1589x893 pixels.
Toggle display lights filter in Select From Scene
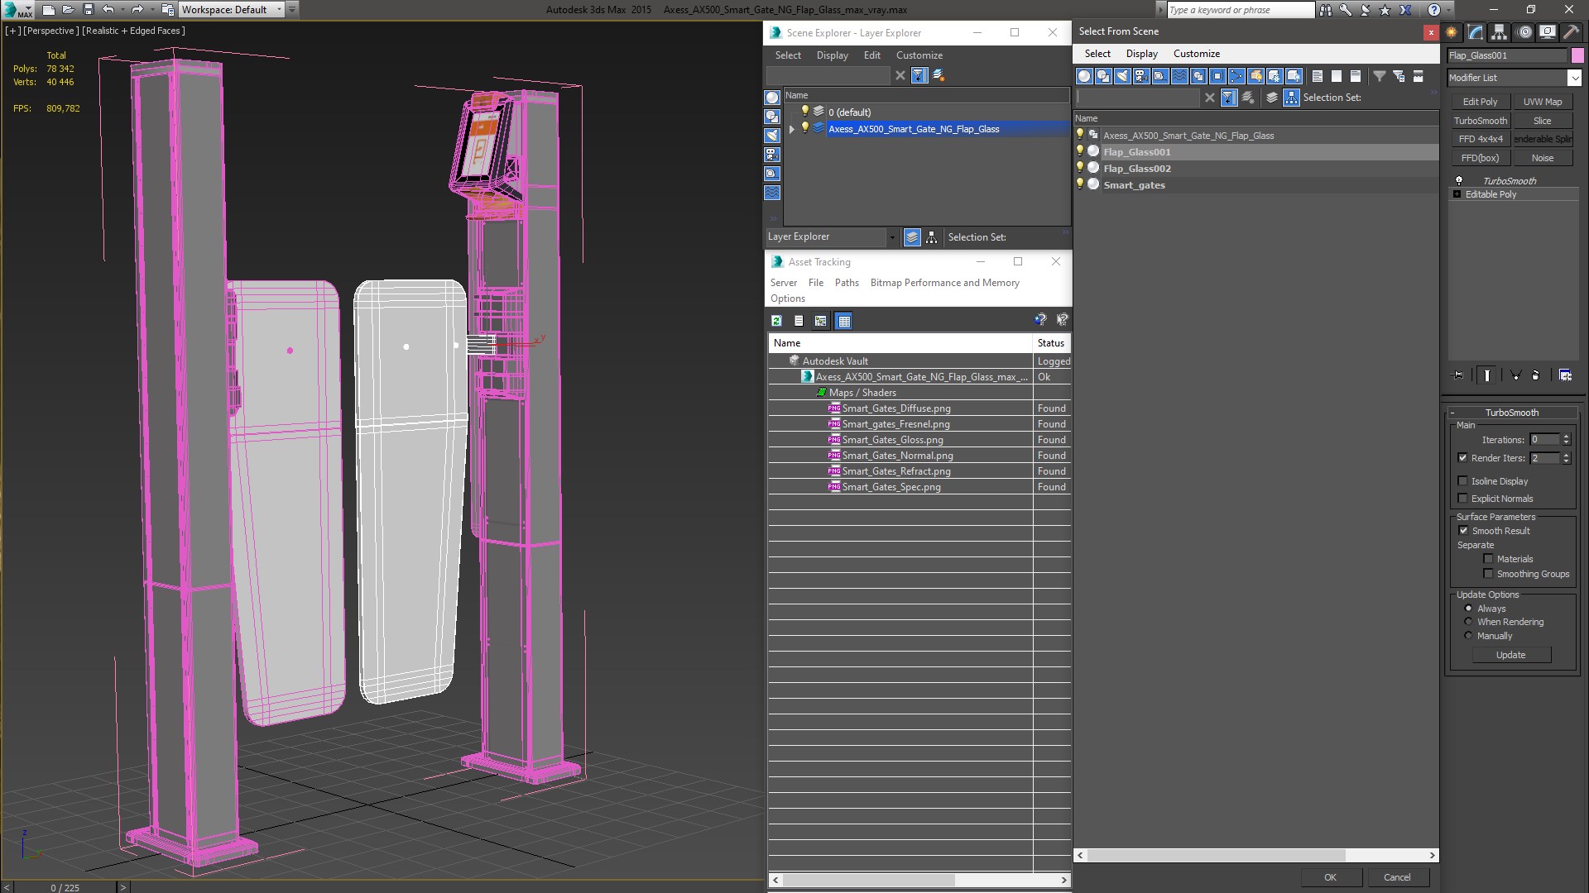[1122, 76]
